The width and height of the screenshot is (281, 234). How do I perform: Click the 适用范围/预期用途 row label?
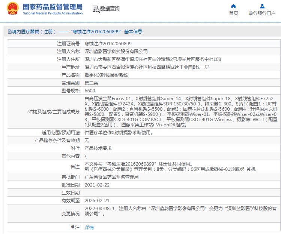pyautogui.click(x=60, y=133)
